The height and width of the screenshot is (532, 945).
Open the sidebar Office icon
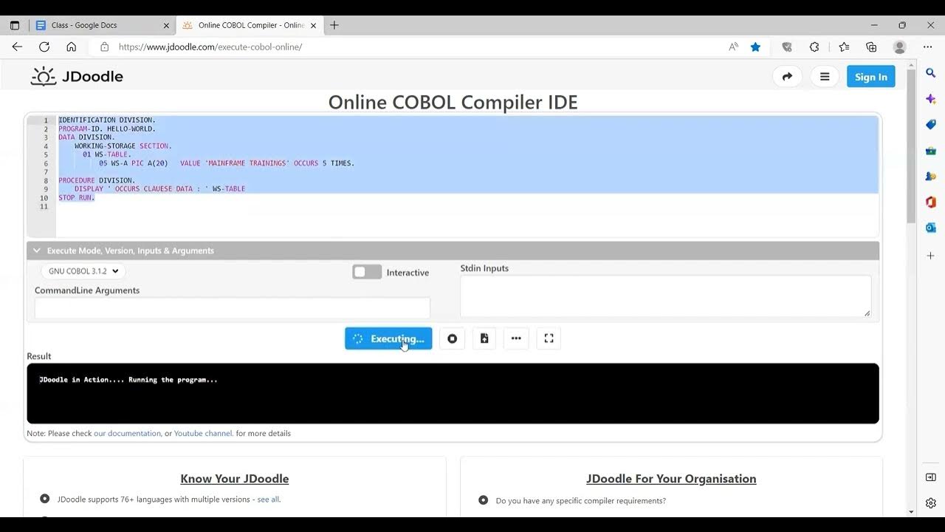(931, 202)
